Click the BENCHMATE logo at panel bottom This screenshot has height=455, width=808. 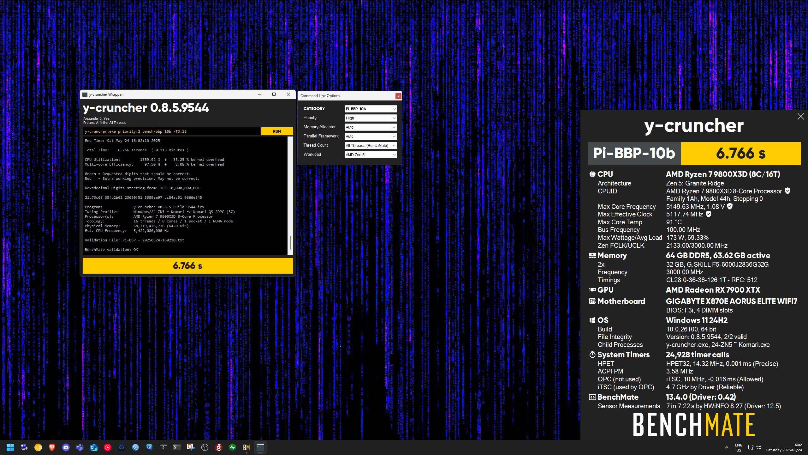point(694,425)
